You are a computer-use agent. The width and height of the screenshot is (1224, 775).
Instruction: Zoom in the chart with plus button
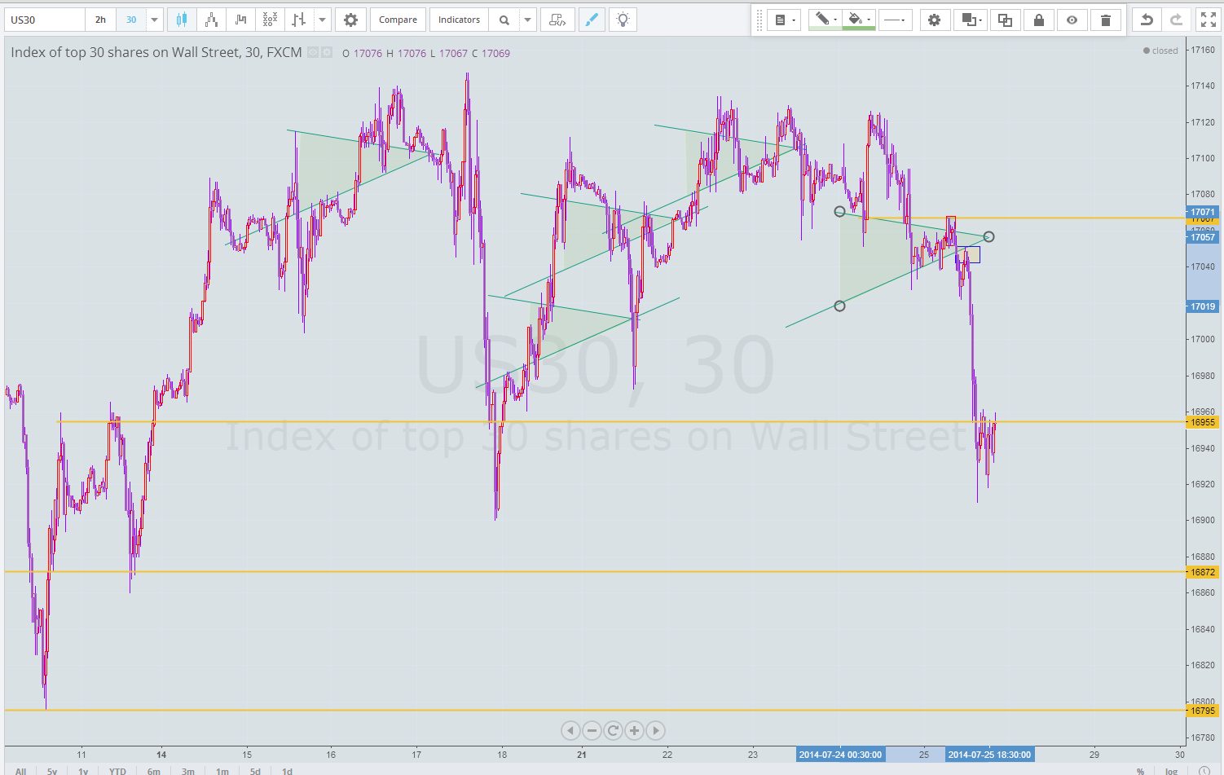tap(634, 731)
